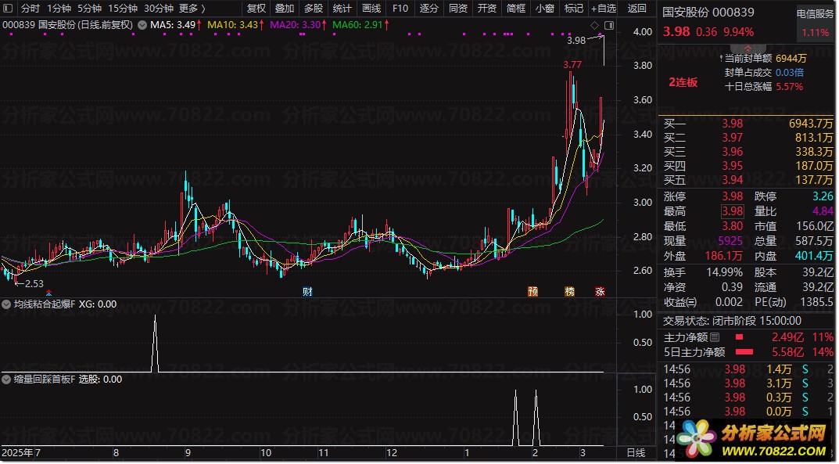Toggle the 简框 simple frame mode
The width and height of the screenshot is (839, 464).
tap(516, 9)
